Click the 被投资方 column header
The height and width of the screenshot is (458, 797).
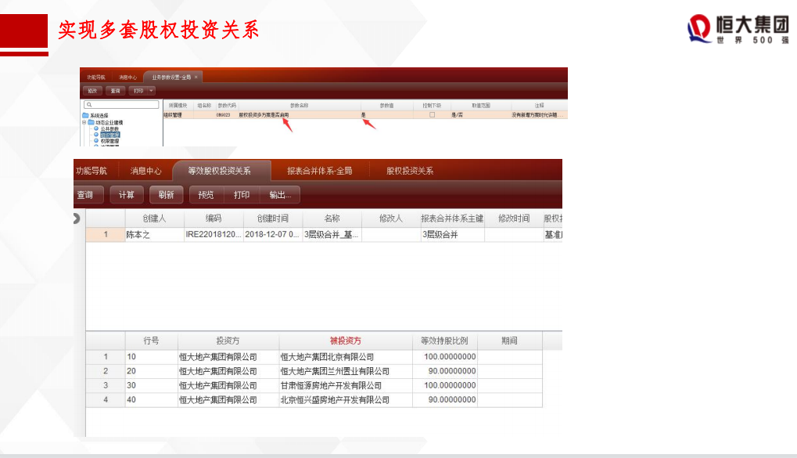point(346,341)
